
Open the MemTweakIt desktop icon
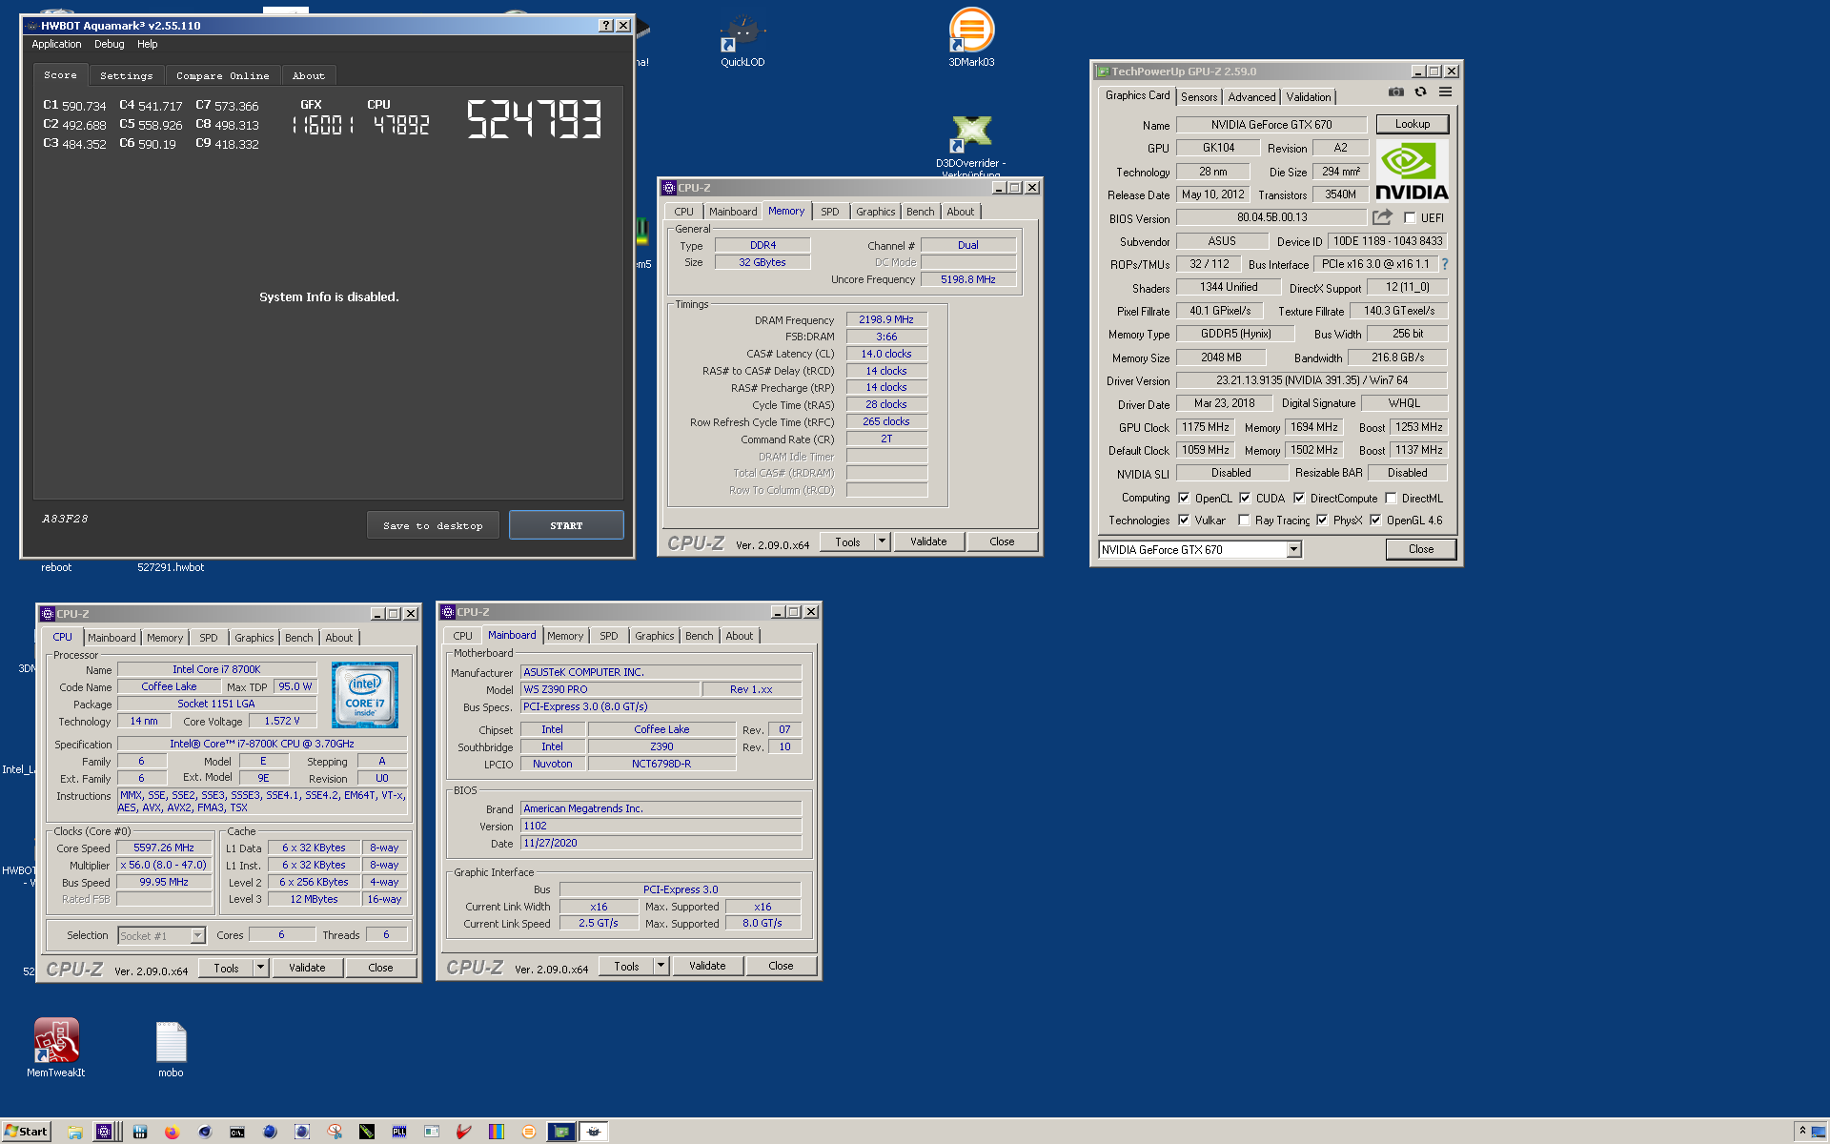point(56,1047)
